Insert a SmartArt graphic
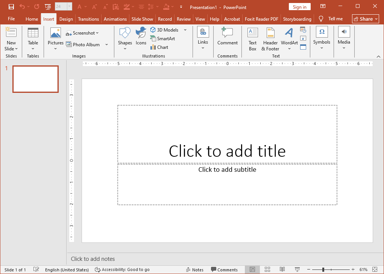The width and height of the screenshot is (384, 274). (x=162, y=38)
